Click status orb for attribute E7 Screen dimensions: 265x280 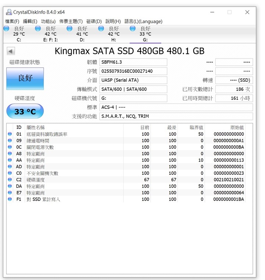tap(10, 193)
